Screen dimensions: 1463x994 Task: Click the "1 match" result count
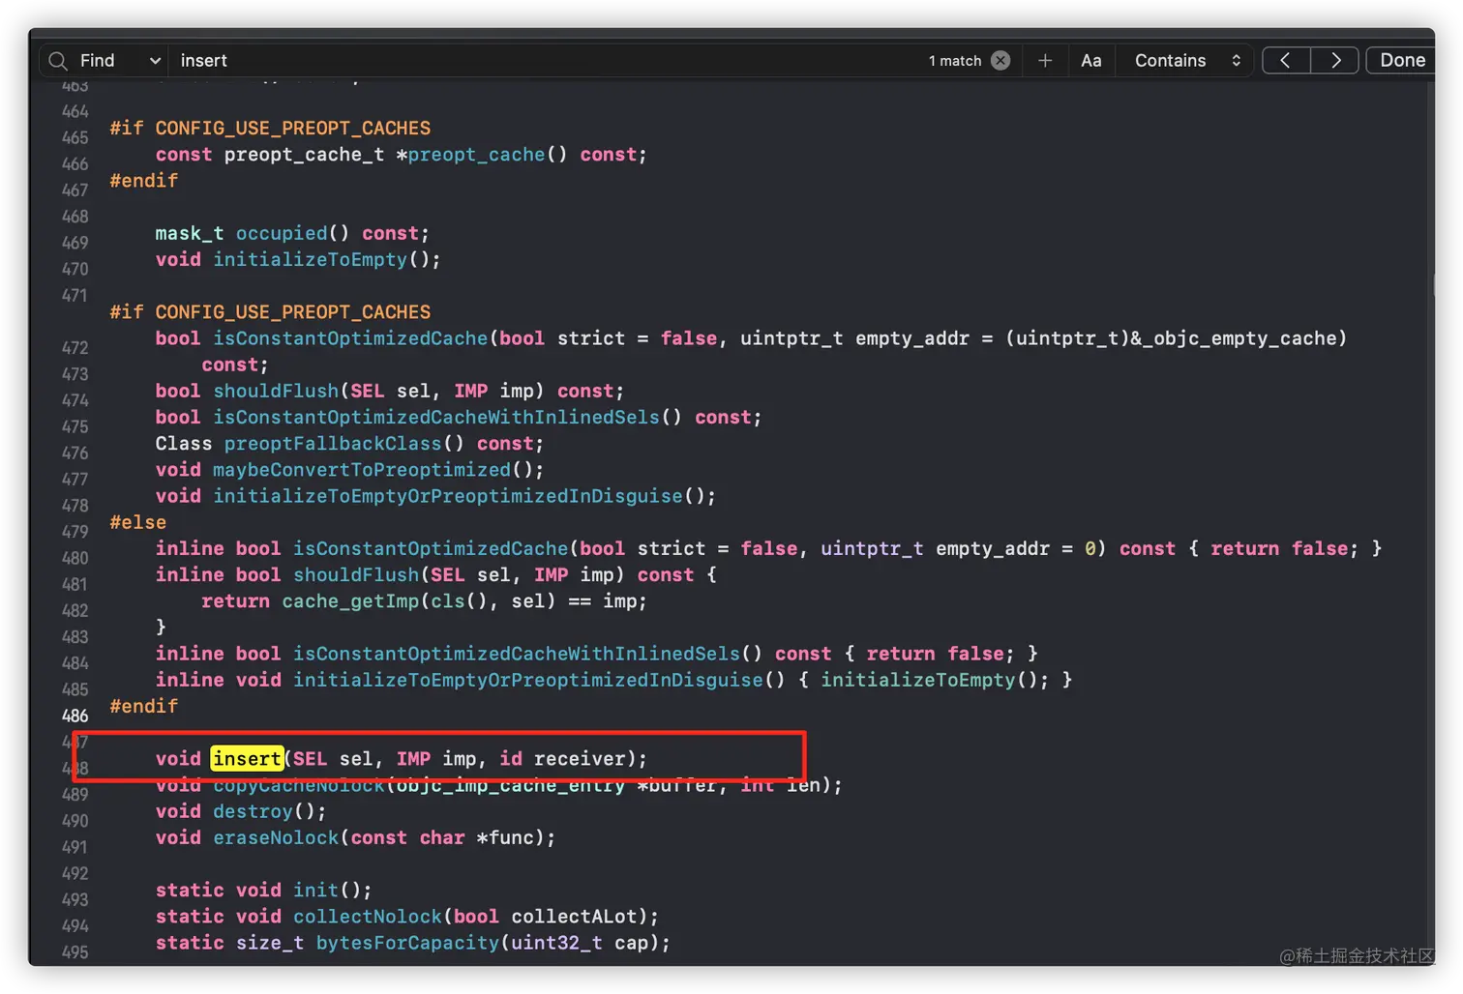(955, 61)
